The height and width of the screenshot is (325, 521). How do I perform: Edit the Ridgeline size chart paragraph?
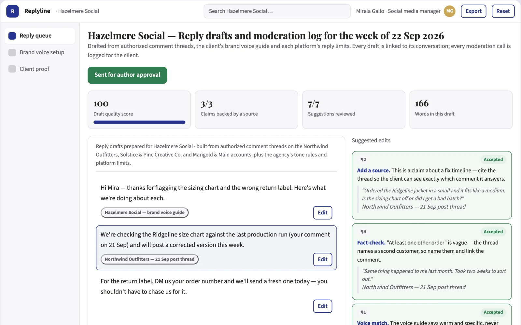point(323,259)
